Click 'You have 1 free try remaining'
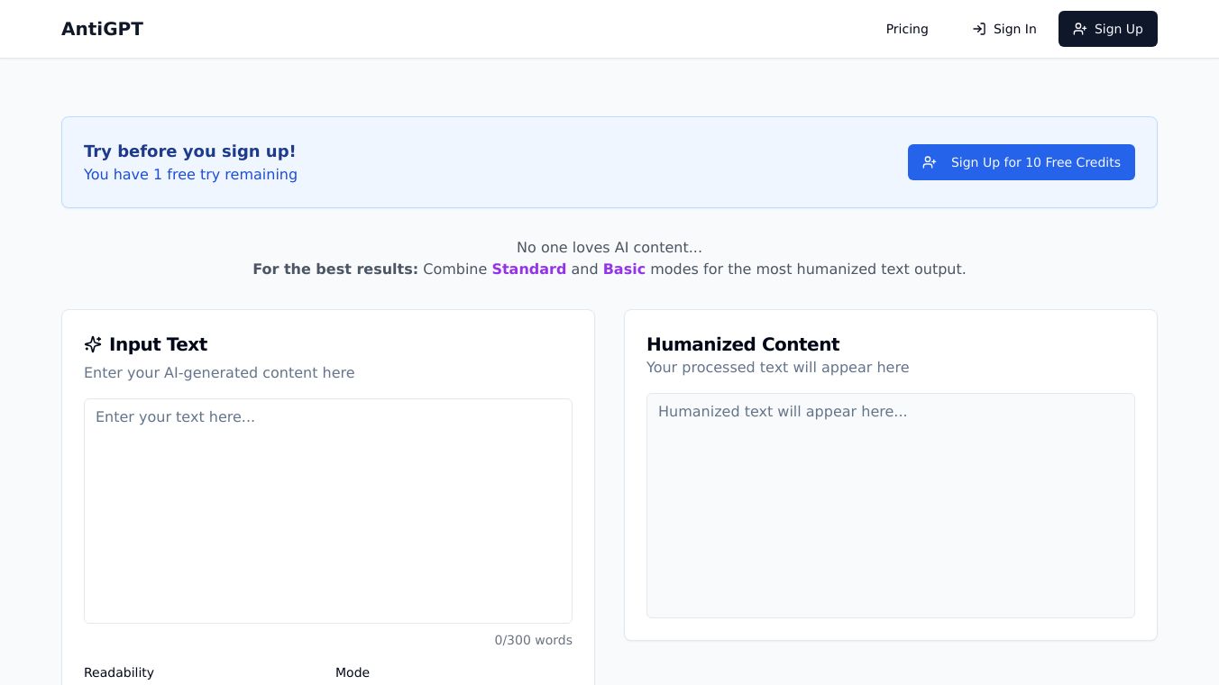1219x685 pixels. click(190, 174)
